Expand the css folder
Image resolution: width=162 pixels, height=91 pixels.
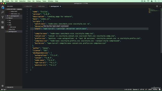point(10,20)
